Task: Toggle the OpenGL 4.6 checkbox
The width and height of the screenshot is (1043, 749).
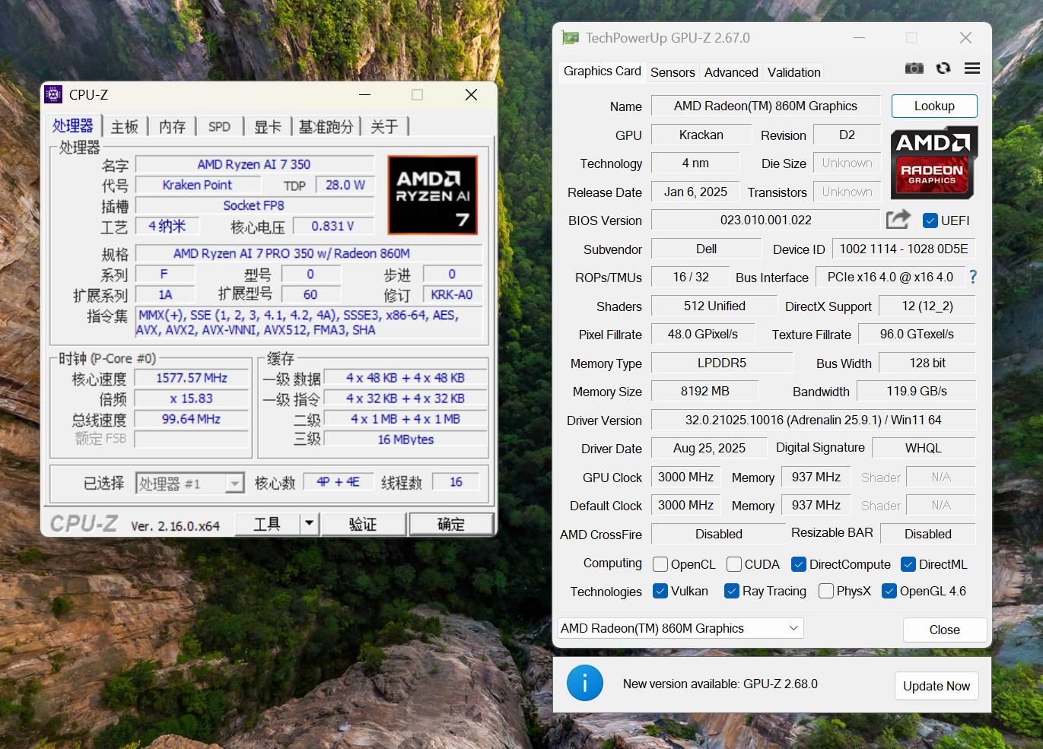Action: pos(889,591)
